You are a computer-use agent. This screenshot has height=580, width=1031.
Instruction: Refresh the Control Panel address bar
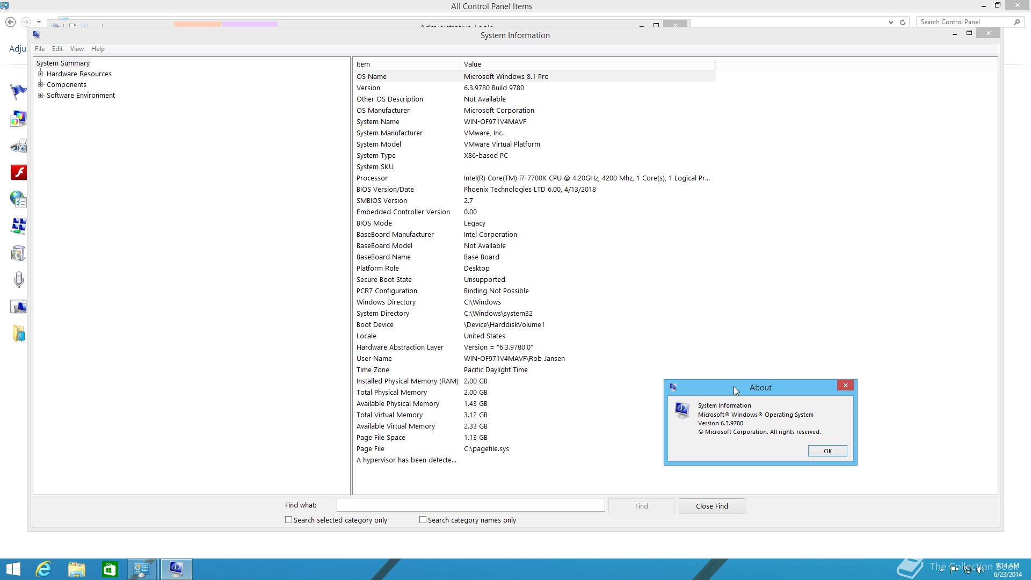point(902,22)
